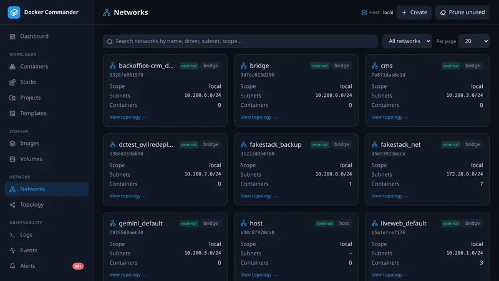Click the Stacks icon in sidebar
499x281 pixels.
pyautogui.click(x=12, y=82)
